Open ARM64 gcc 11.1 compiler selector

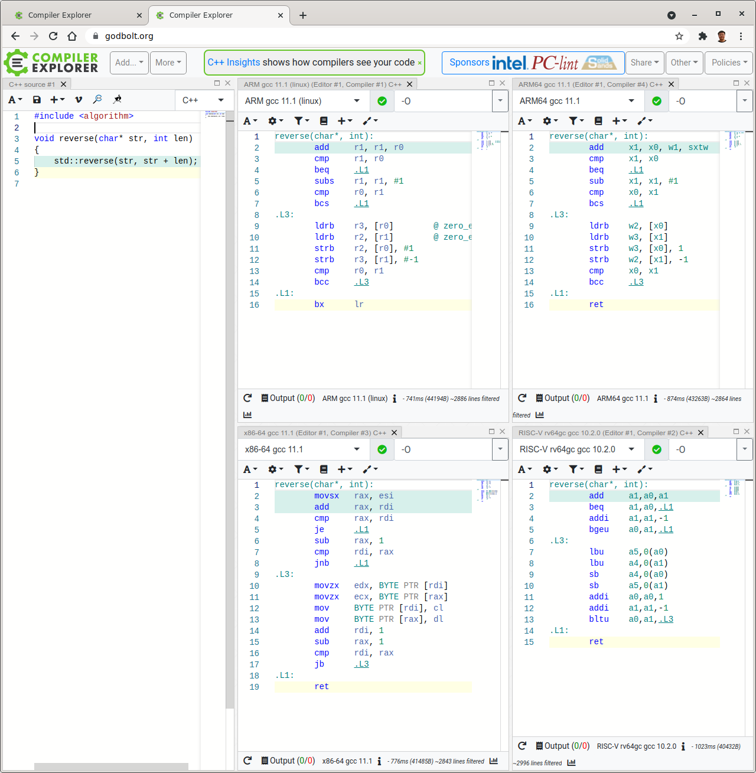[x=578, y=101]
